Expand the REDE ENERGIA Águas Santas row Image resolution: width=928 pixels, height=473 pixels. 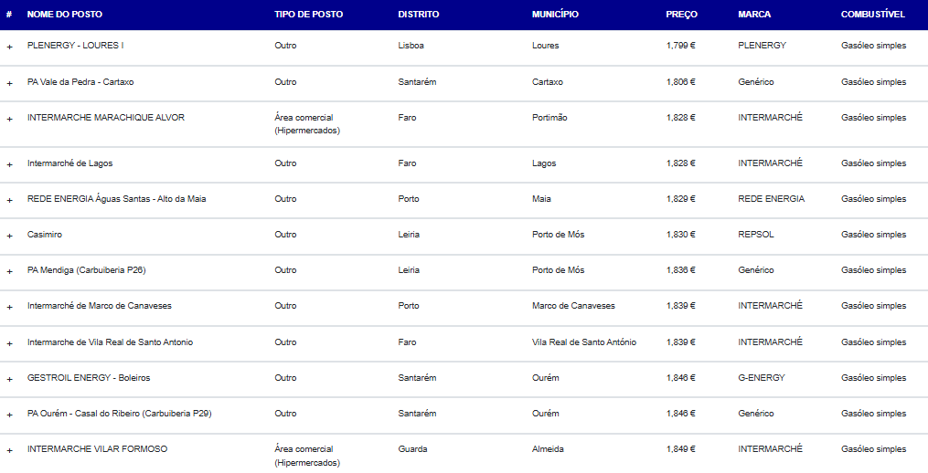pos(9,200)
